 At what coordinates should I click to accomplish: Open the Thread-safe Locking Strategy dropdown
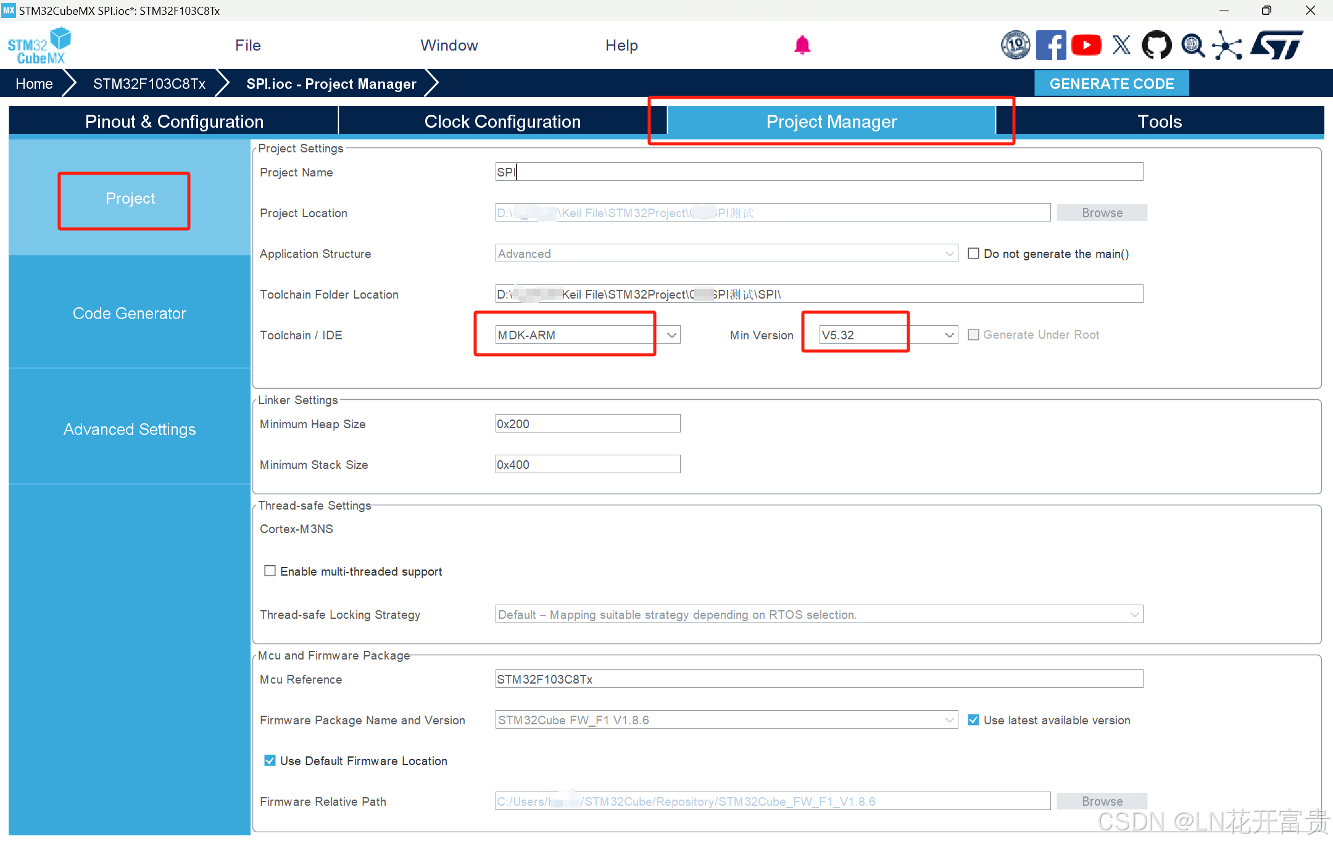pyautogui.click(x=1134, y=614)
